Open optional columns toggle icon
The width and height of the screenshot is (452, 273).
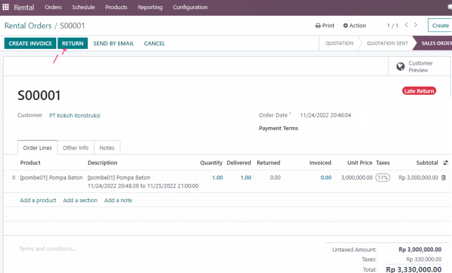(446, 163)
